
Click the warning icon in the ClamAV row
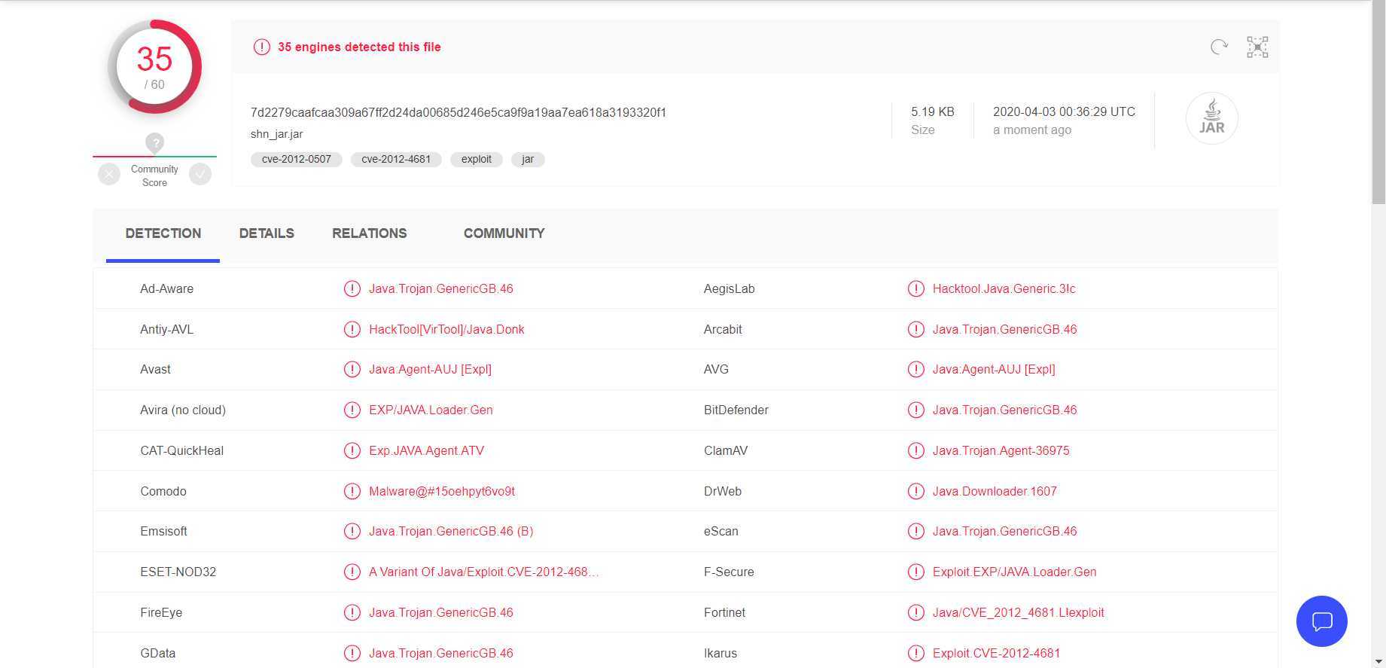pos(915,450)
